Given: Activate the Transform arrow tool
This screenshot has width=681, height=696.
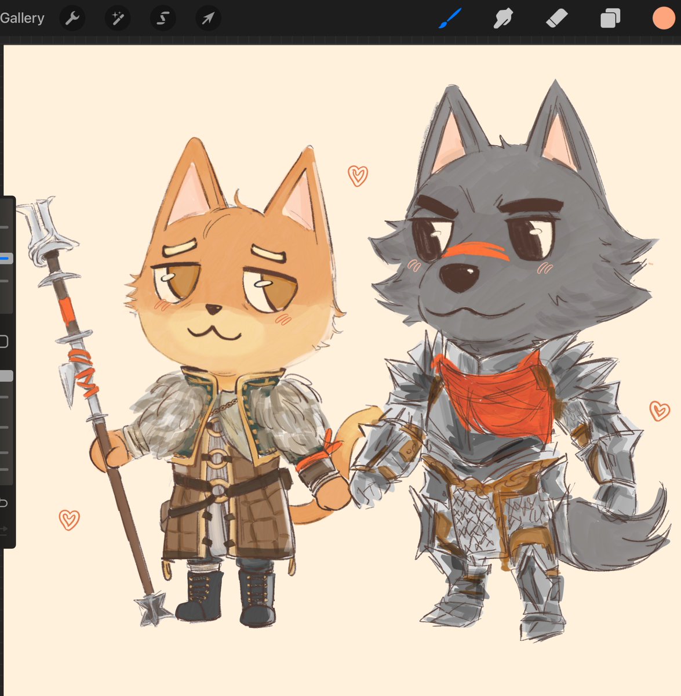Looking at the screenshot, I should pos(208,19).
